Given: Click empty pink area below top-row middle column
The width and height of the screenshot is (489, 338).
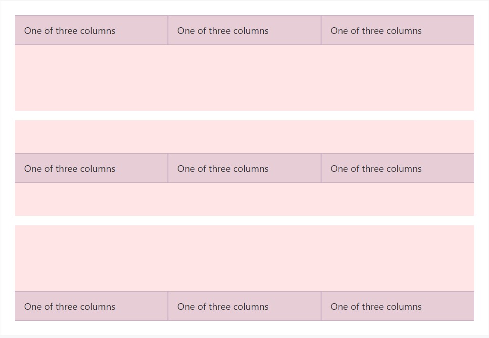Looking at the screenshot, I should [x=244, y=77].
